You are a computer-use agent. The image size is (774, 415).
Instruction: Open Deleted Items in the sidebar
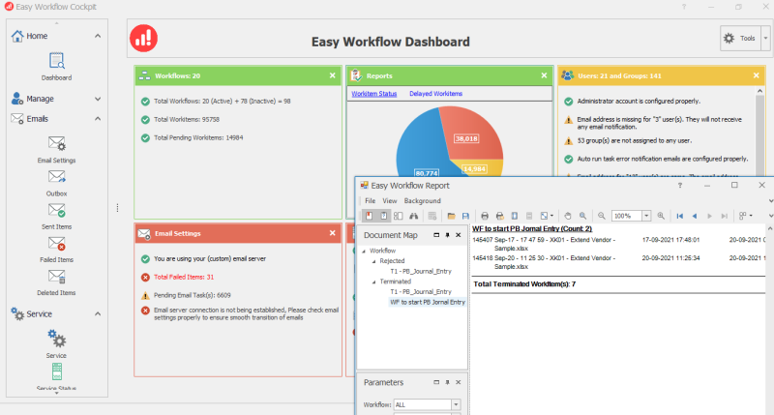[x=56, y=282]
